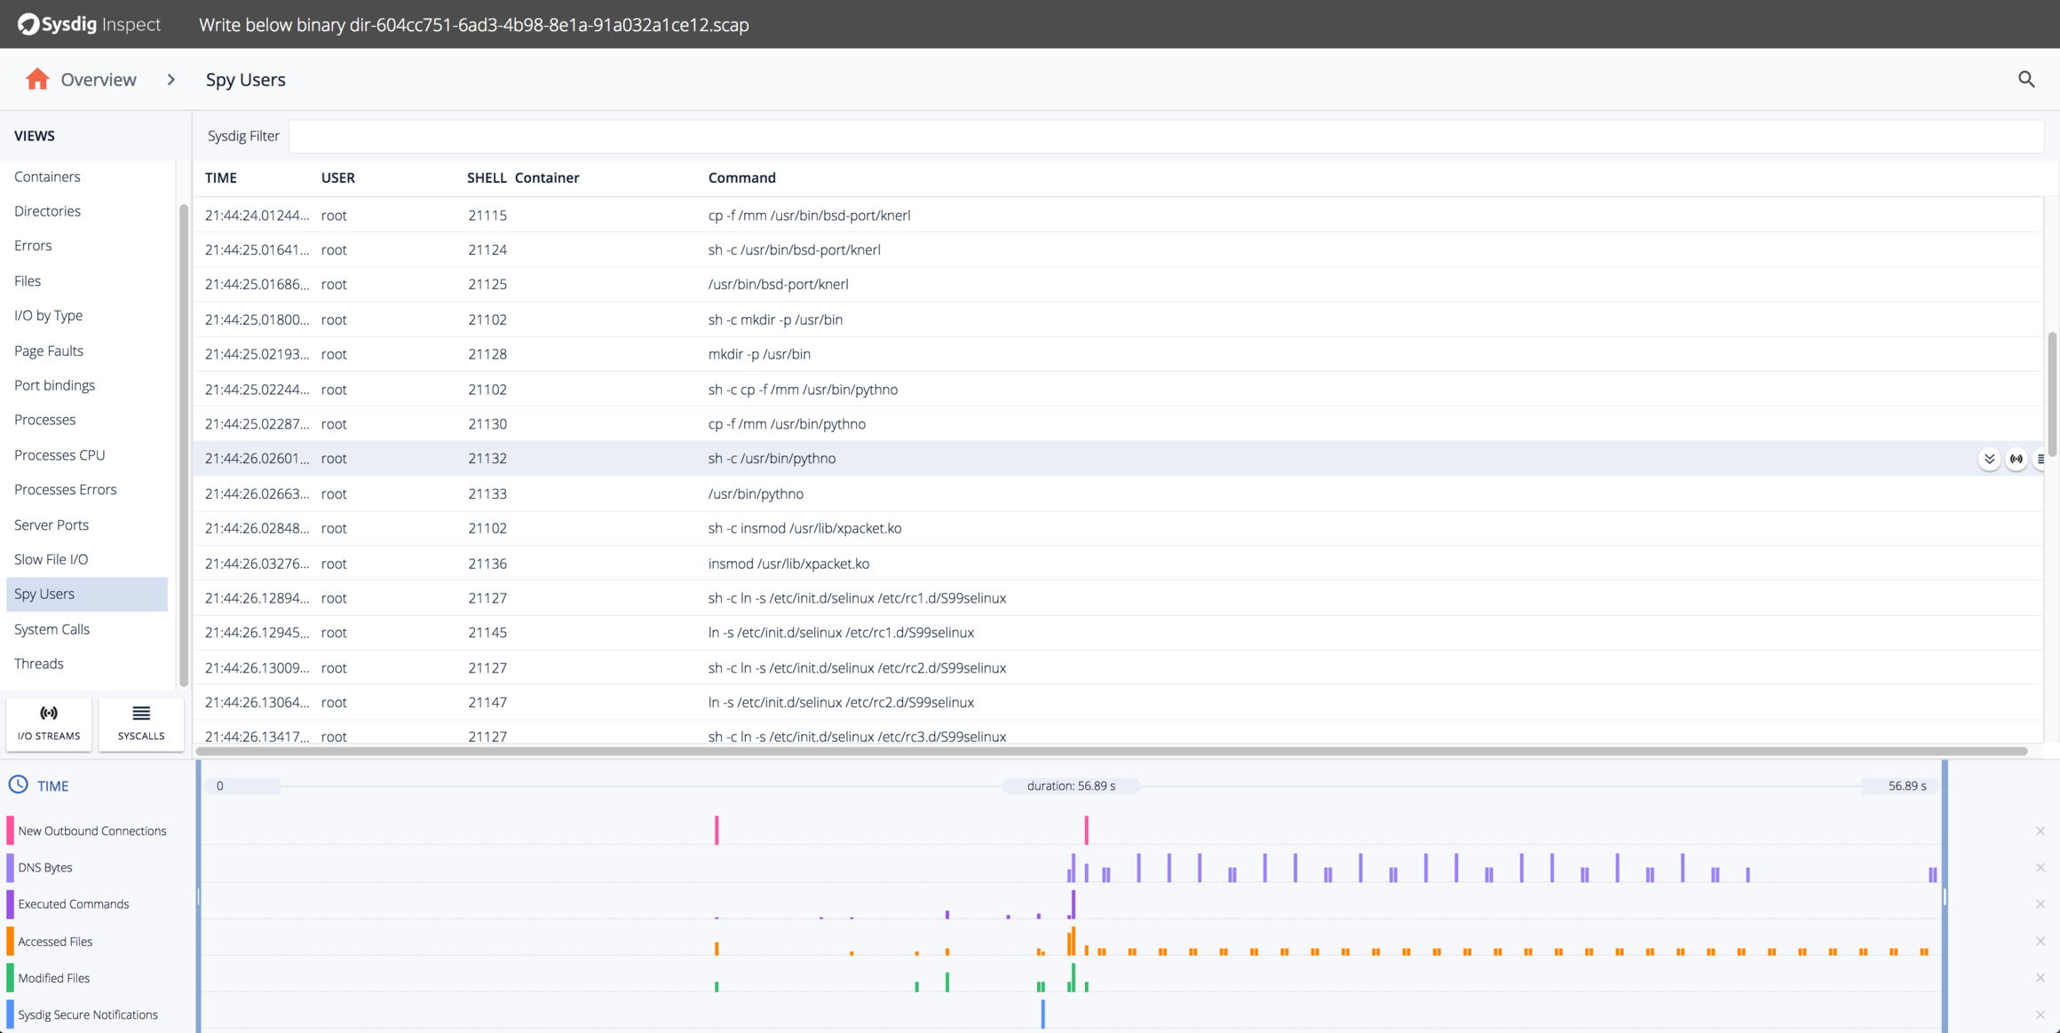Screen dimensions: 2060x1033
Task: Remove DNS Bytes timeline row
Action: tap(2040, 867)
